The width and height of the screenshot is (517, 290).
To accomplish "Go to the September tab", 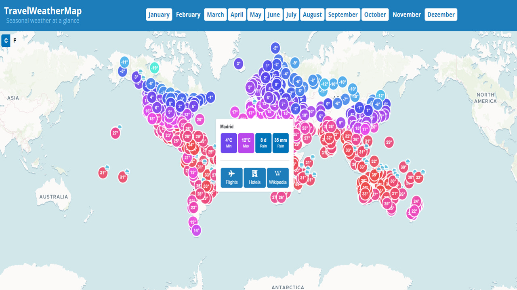I will (343, 14).
